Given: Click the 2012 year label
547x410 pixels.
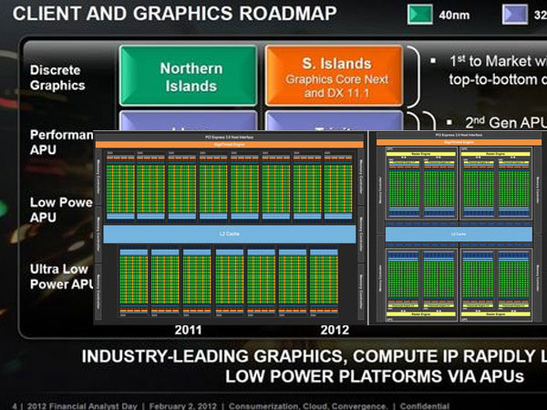Looking at the screenshot, I should [334, 332].
